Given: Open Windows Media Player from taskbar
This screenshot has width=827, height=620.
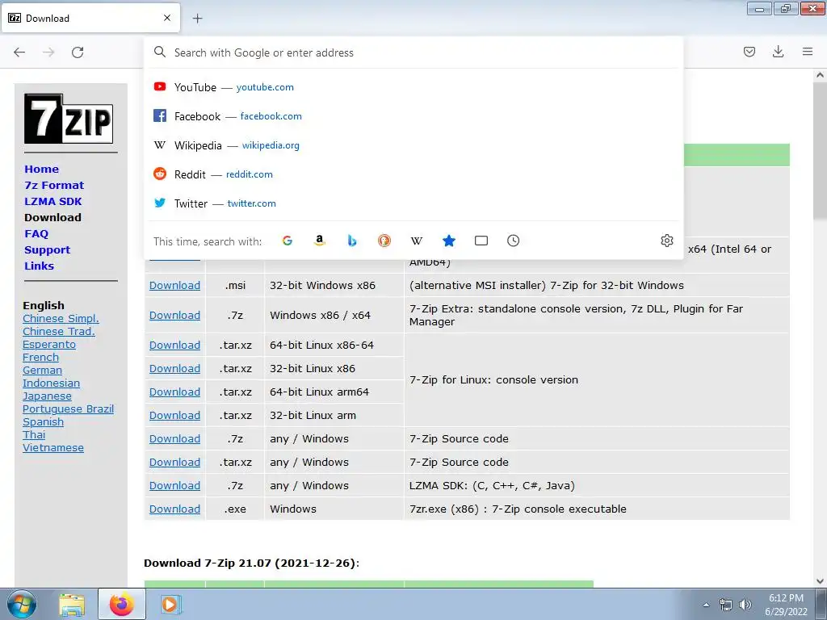Looking at the screenshot, I should tap(170, 605).
